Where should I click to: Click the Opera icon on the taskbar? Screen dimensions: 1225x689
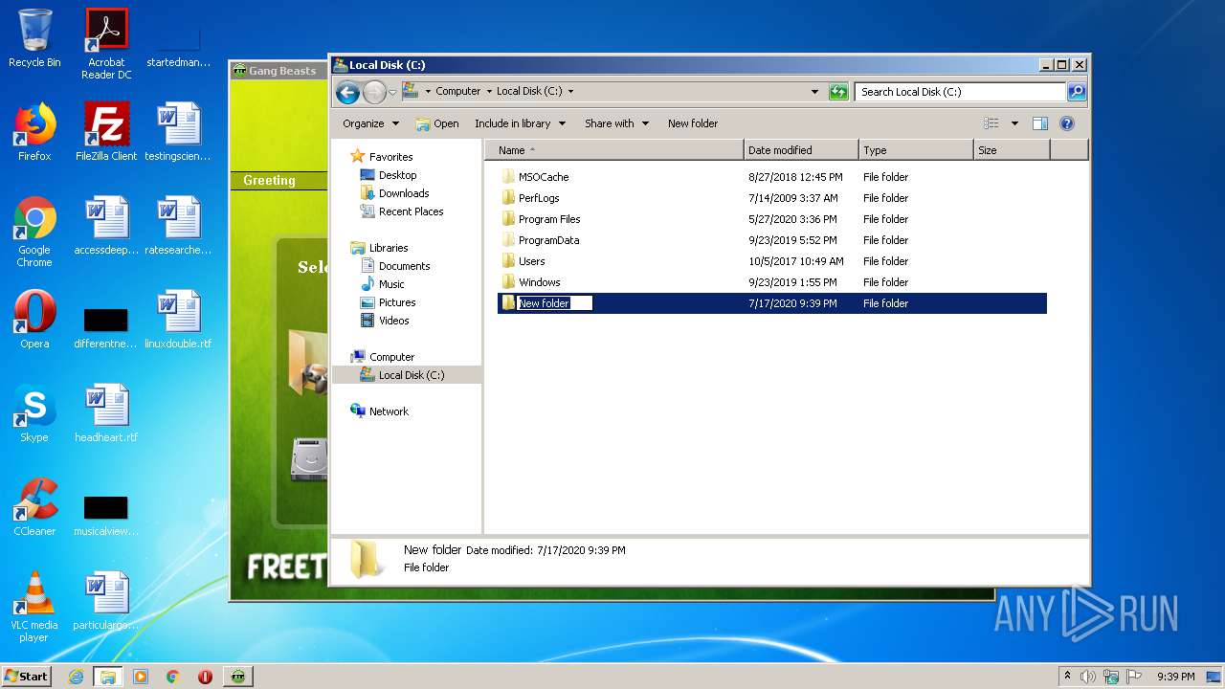(x=205, y=677)
